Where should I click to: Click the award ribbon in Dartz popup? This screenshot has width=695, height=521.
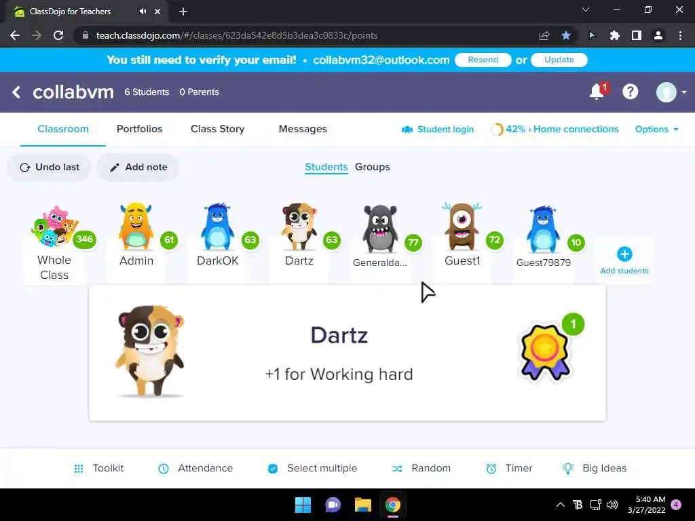(545, 352)
